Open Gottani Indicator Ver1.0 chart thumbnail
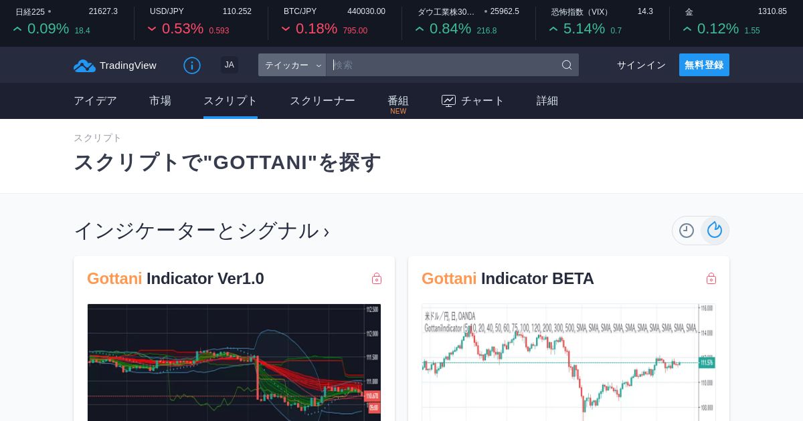 pyautogui.click(x=234, y=362)
